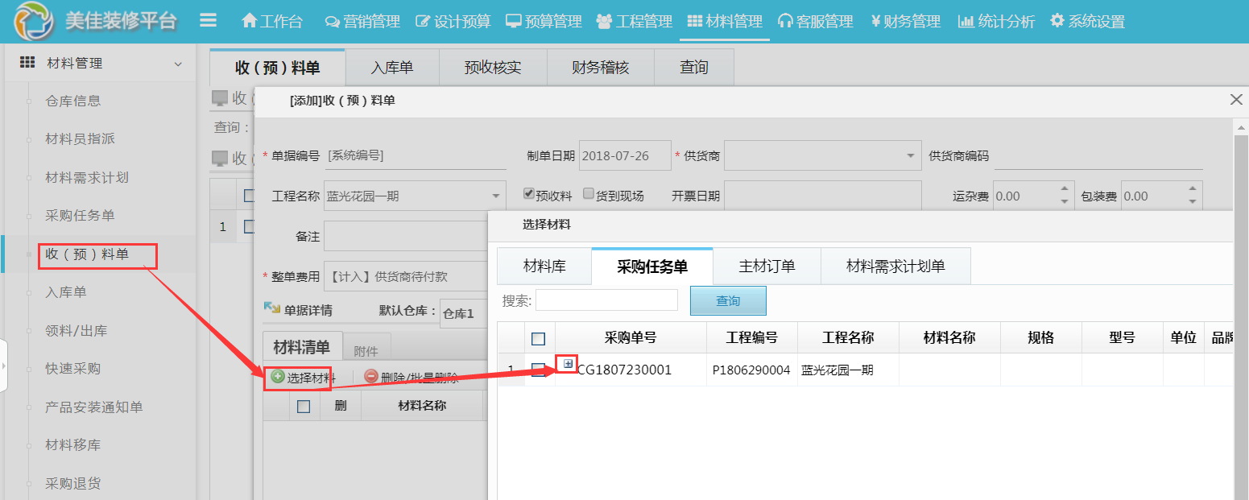Enable the 货到现场 checkbox
The width and height of the screenshot is (1249, 500).
click(589, 192)
